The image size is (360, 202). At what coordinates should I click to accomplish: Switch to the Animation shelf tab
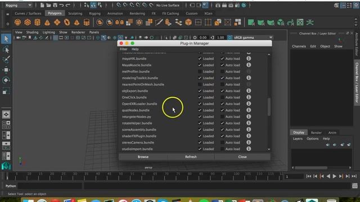click(115, 13)
